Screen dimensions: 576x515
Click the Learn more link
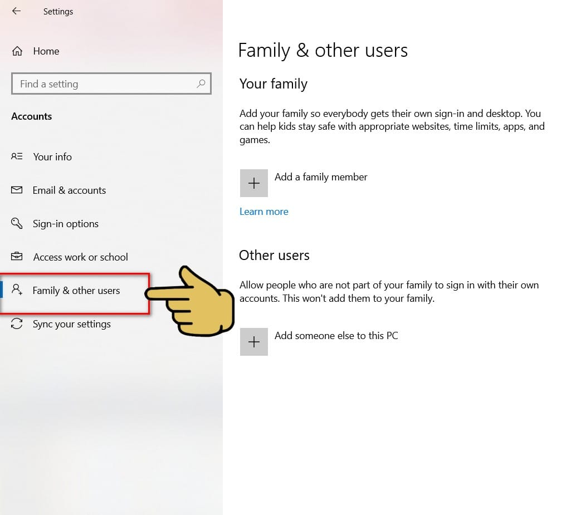pos(263,212)
